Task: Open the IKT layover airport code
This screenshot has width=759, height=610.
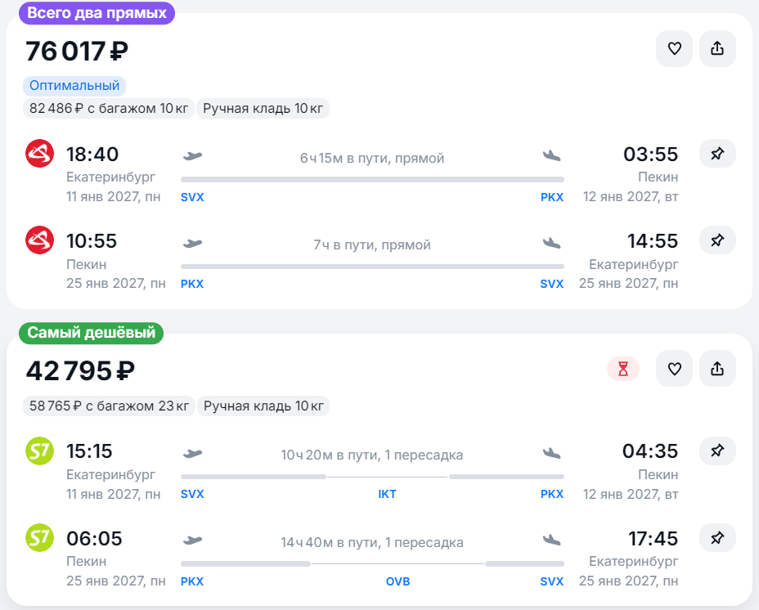Action: (387, 494)
